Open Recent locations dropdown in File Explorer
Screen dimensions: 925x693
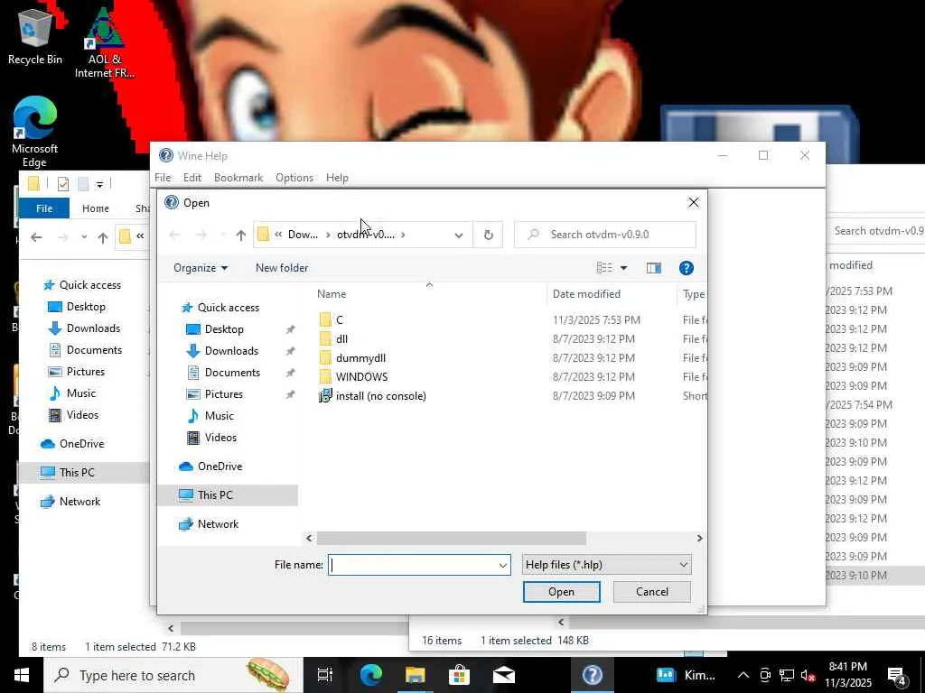click(x=84, y=237)
